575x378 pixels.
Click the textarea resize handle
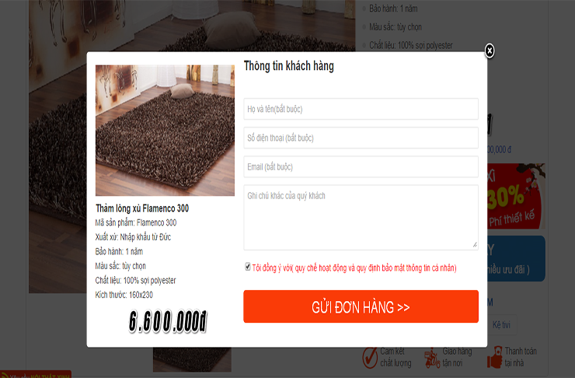475,245
